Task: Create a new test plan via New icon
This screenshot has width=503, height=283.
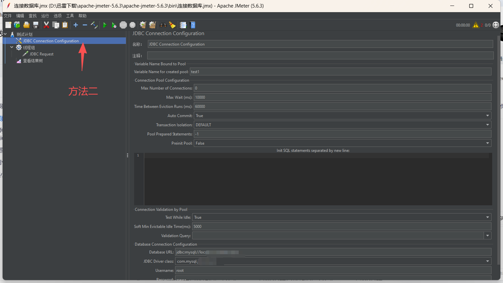Action: tap(8, 25)
